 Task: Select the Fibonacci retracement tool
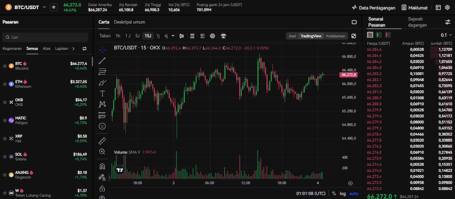102,71
